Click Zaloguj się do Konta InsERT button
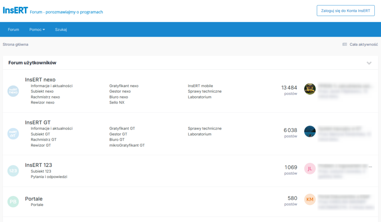 coord(346,11)
